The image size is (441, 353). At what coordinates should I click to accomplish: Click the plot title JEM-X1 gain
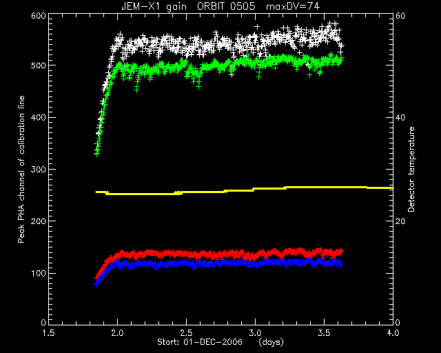point(154,6)
